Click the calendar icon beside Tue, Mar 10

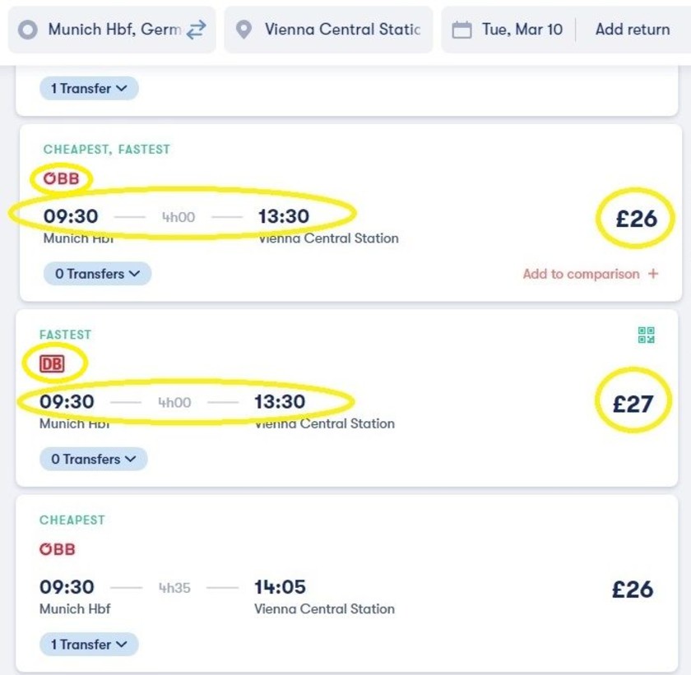[x=461, y=30]
